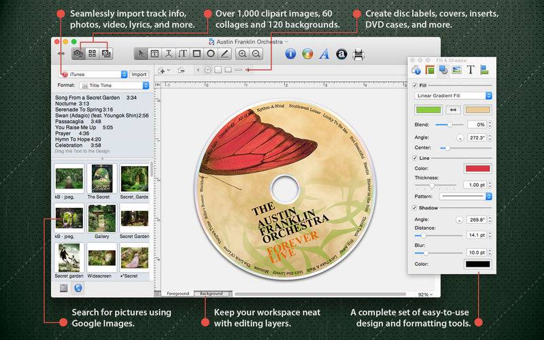Open the Format Title Time dropdown
544x340 pixels.
(114, 86)
